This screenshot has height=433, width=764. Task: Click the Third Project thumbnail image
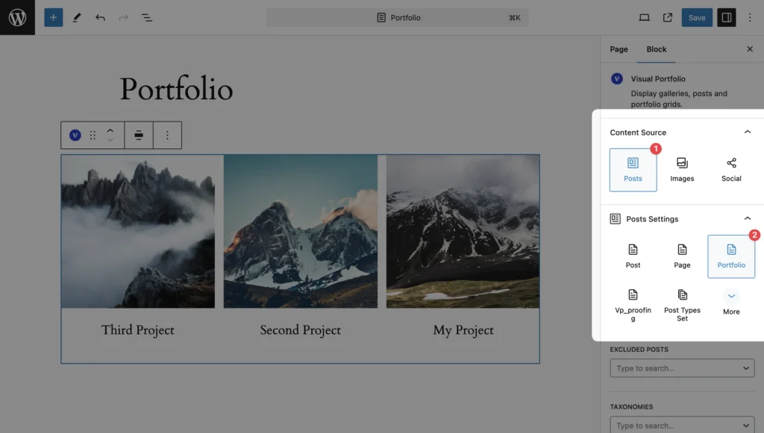pos(138,231)
